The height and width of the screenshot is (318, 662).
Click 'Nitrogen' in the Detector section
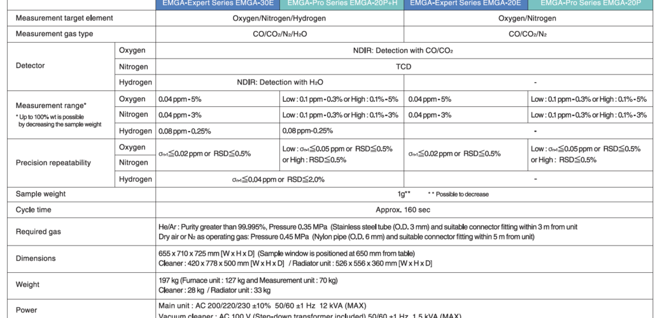pos(134,67)
